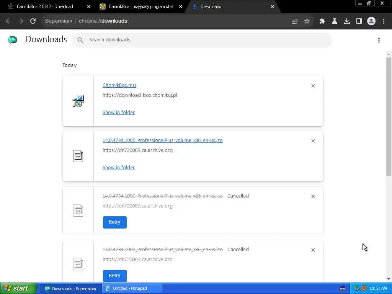
Task: Open the browser three-dot menu
Action: click(x=384, y=21)
